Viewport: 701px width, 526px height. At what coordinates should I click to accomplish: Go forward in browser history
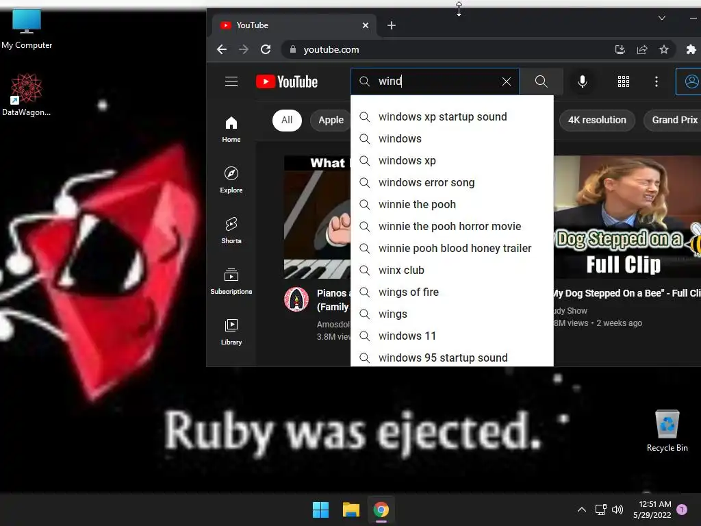tap(244, 49)
